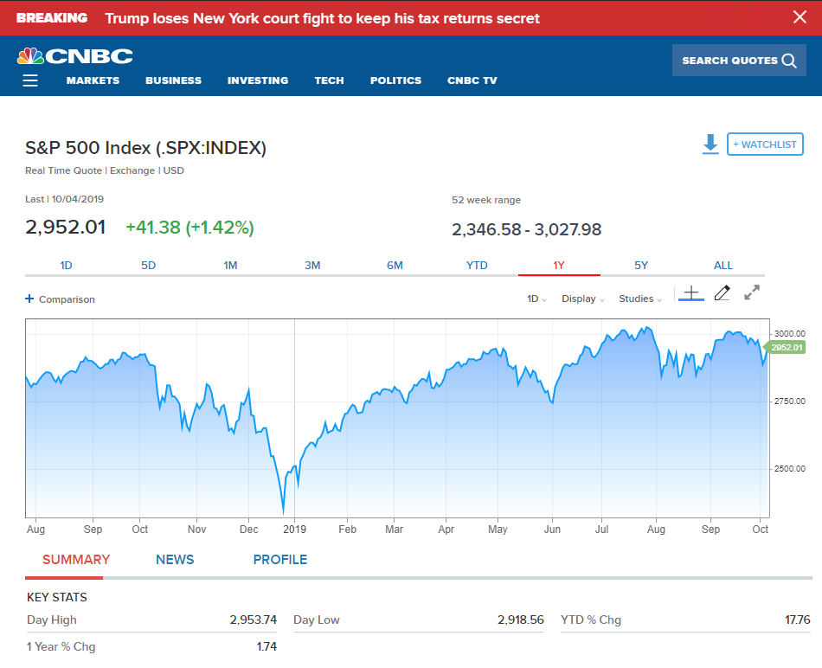Show the 6M chart range

[x=395, y=266]
